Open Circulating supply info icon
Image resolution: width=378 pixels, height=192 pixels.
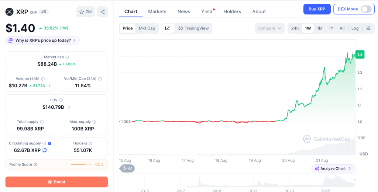pyautogui.click(x=44, y=143)
